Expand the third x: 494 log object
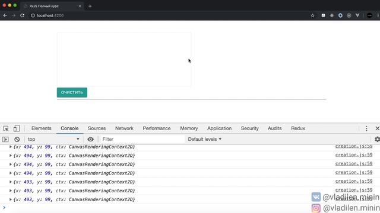The image size is (380, 213). (11, 164)
